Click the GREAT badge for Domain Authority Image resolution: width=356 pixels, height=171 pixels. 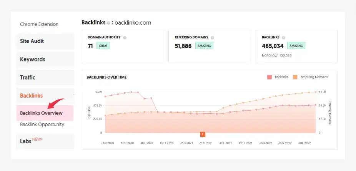(103, 46)
